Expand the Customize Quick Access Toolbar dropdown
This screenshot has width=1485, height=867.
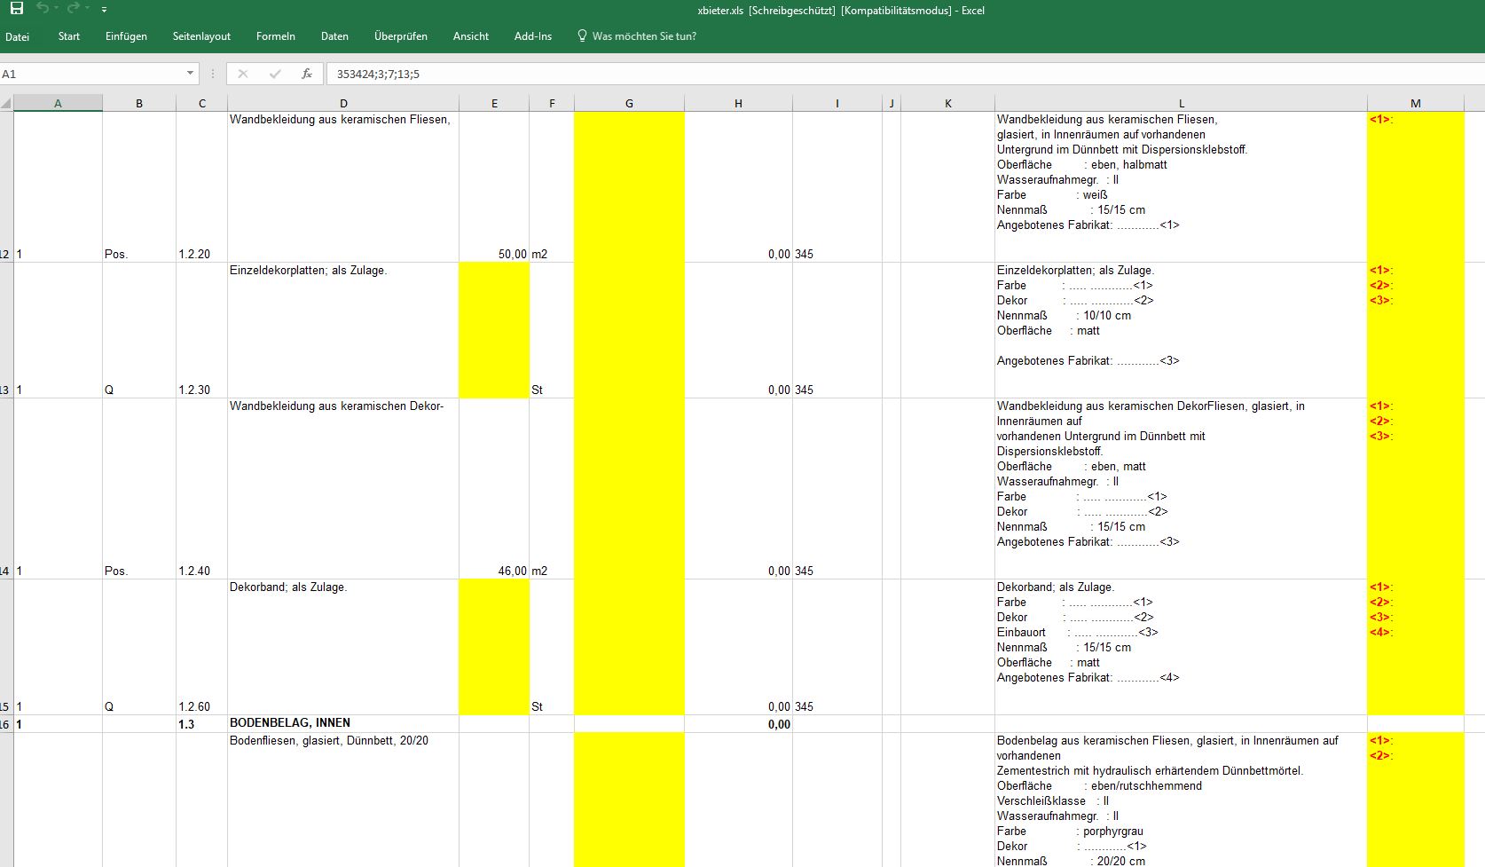[104, 10]
